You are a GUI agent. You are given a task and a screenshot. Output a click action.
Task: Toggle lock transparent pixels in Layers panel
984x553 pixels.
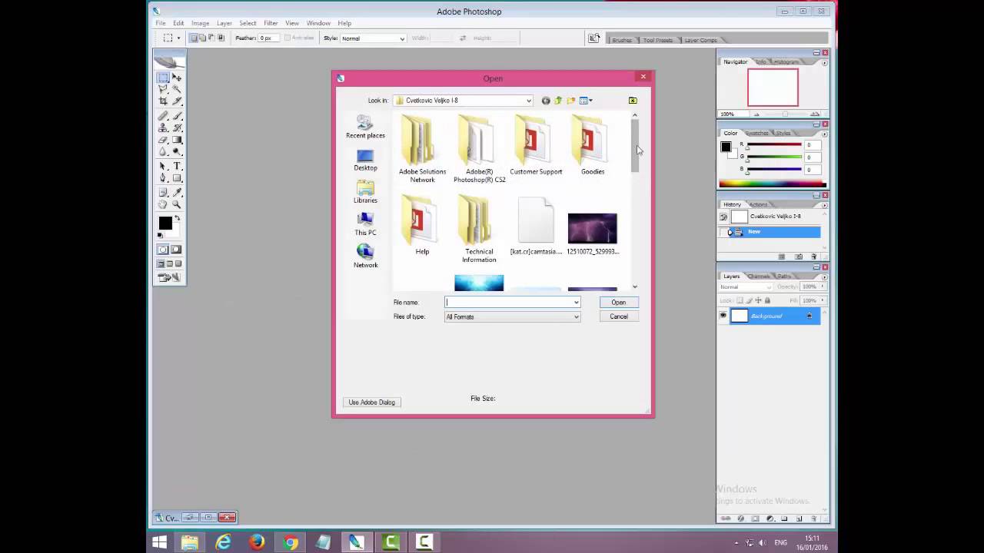click(740, 300)
